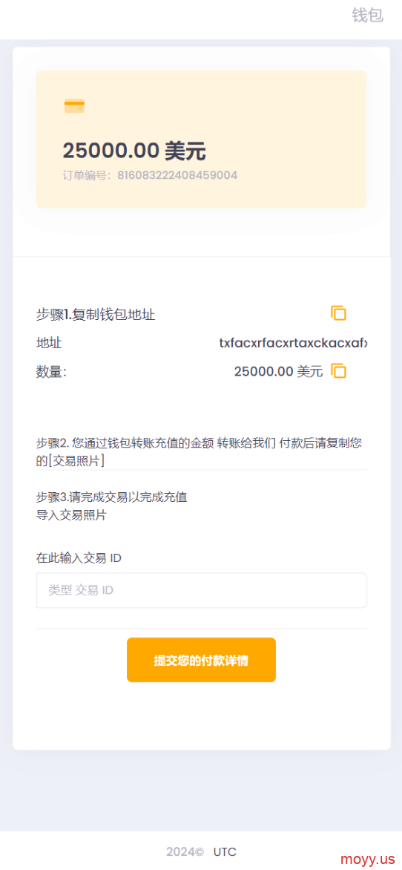Click the transaction ID input field

coord(201,590)
